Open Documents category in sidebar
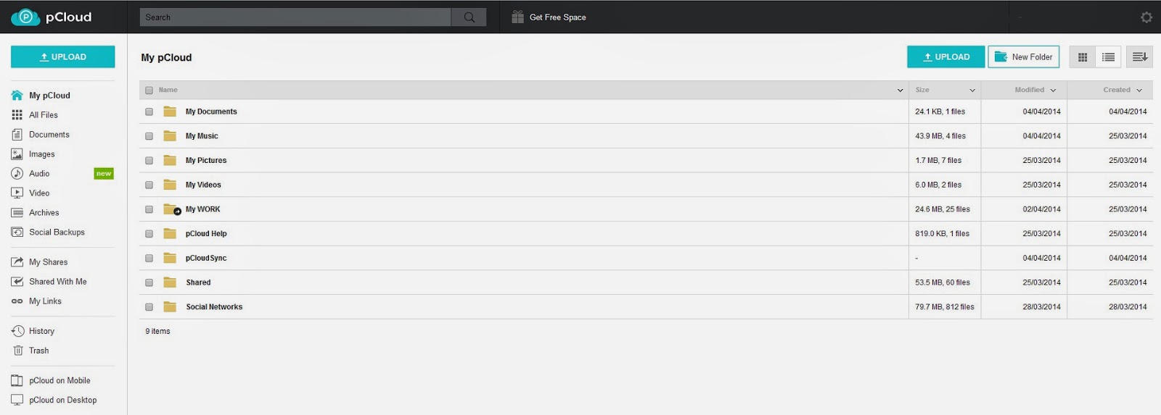Viewport: 1161px width, 415px height. (x=49, y=135)
